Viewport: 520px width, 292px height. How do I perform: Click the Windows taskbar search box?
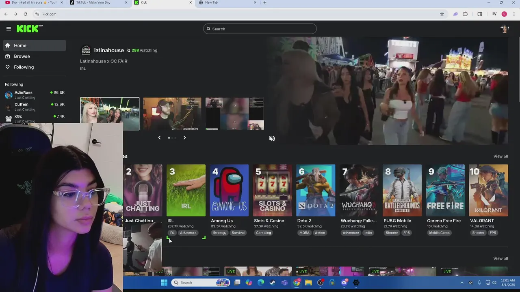coord(201,283)
